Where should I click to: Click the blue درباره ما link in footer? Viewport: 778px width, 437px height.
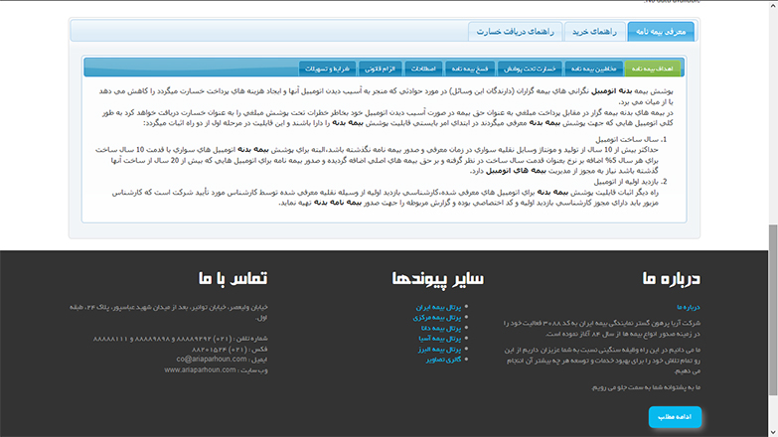point(689,308)
